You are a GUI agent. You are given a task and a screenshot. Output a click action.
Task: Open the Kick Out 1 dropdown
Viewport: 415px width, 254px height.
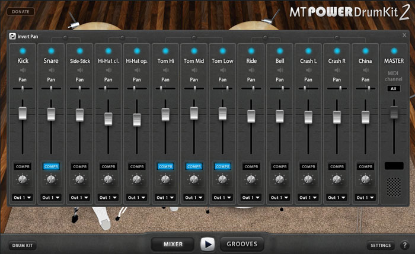(23, 197)
